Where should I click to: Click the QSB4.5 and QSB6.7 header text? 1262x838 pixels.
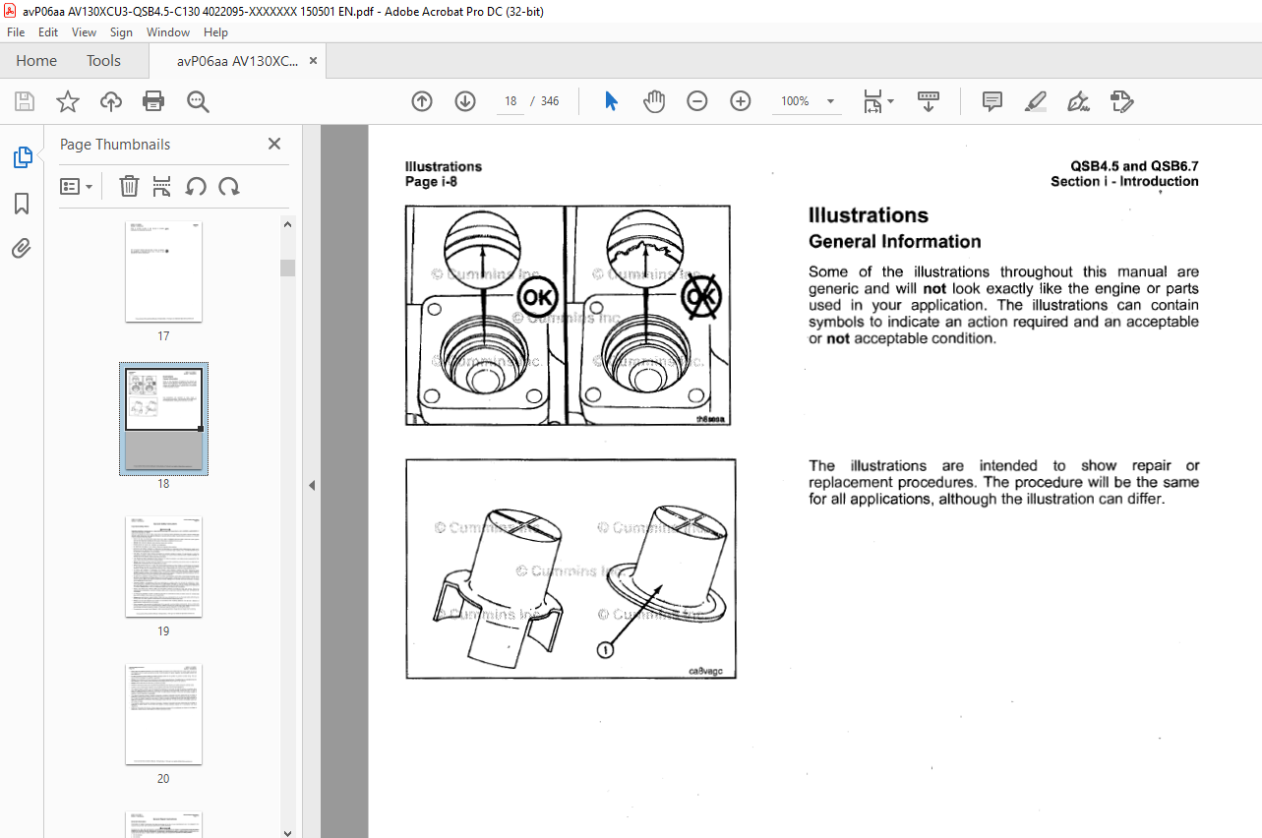pos(1134,166)
